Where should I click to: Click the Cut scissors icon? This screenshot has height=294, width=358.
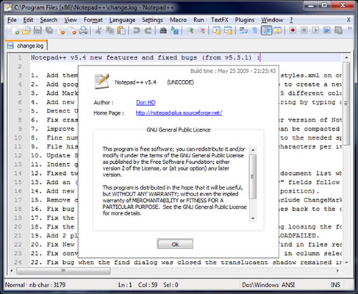(x=99, y=31)
